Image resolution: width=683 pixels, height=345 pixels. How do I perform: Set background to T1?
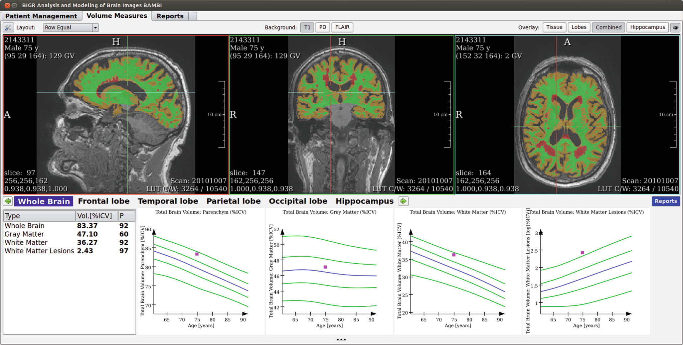(307, 27)
